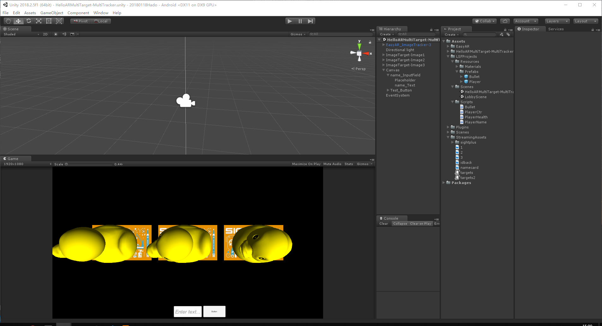Select the Scale tool
Screen dimensions: 602x326
pyautogui.click(x=39, y=21)
